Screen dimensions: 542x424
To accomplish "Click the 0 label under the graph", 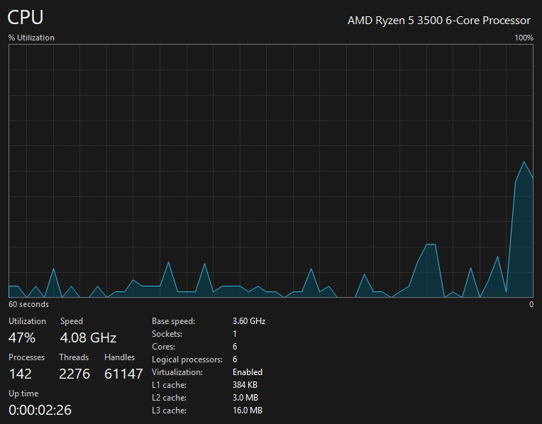I will 531,304.
